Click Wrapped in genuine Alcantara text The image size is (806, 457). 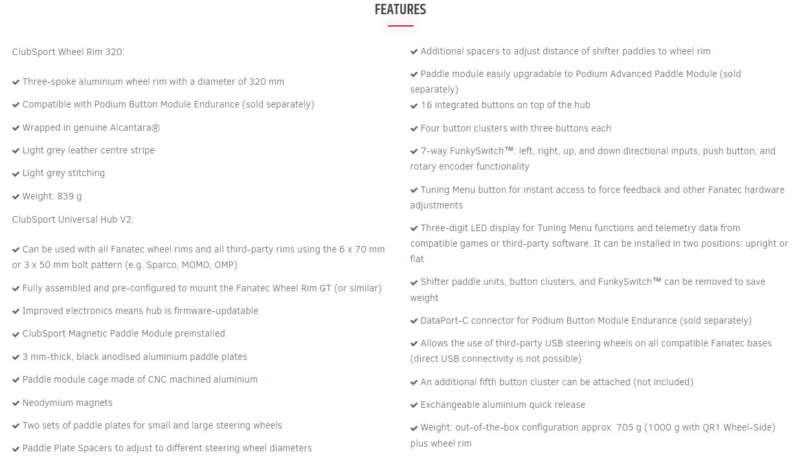(91, 128)
